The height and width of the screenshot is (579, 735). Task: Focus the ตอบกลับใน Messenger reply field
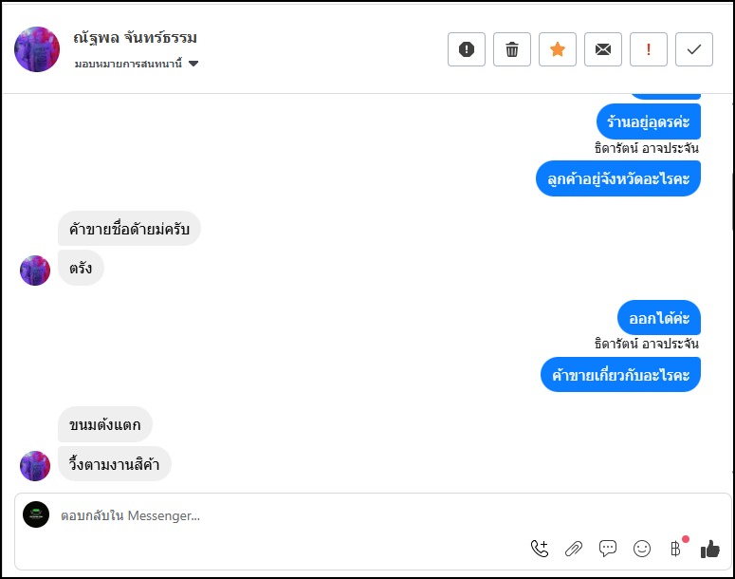point(285,516)
